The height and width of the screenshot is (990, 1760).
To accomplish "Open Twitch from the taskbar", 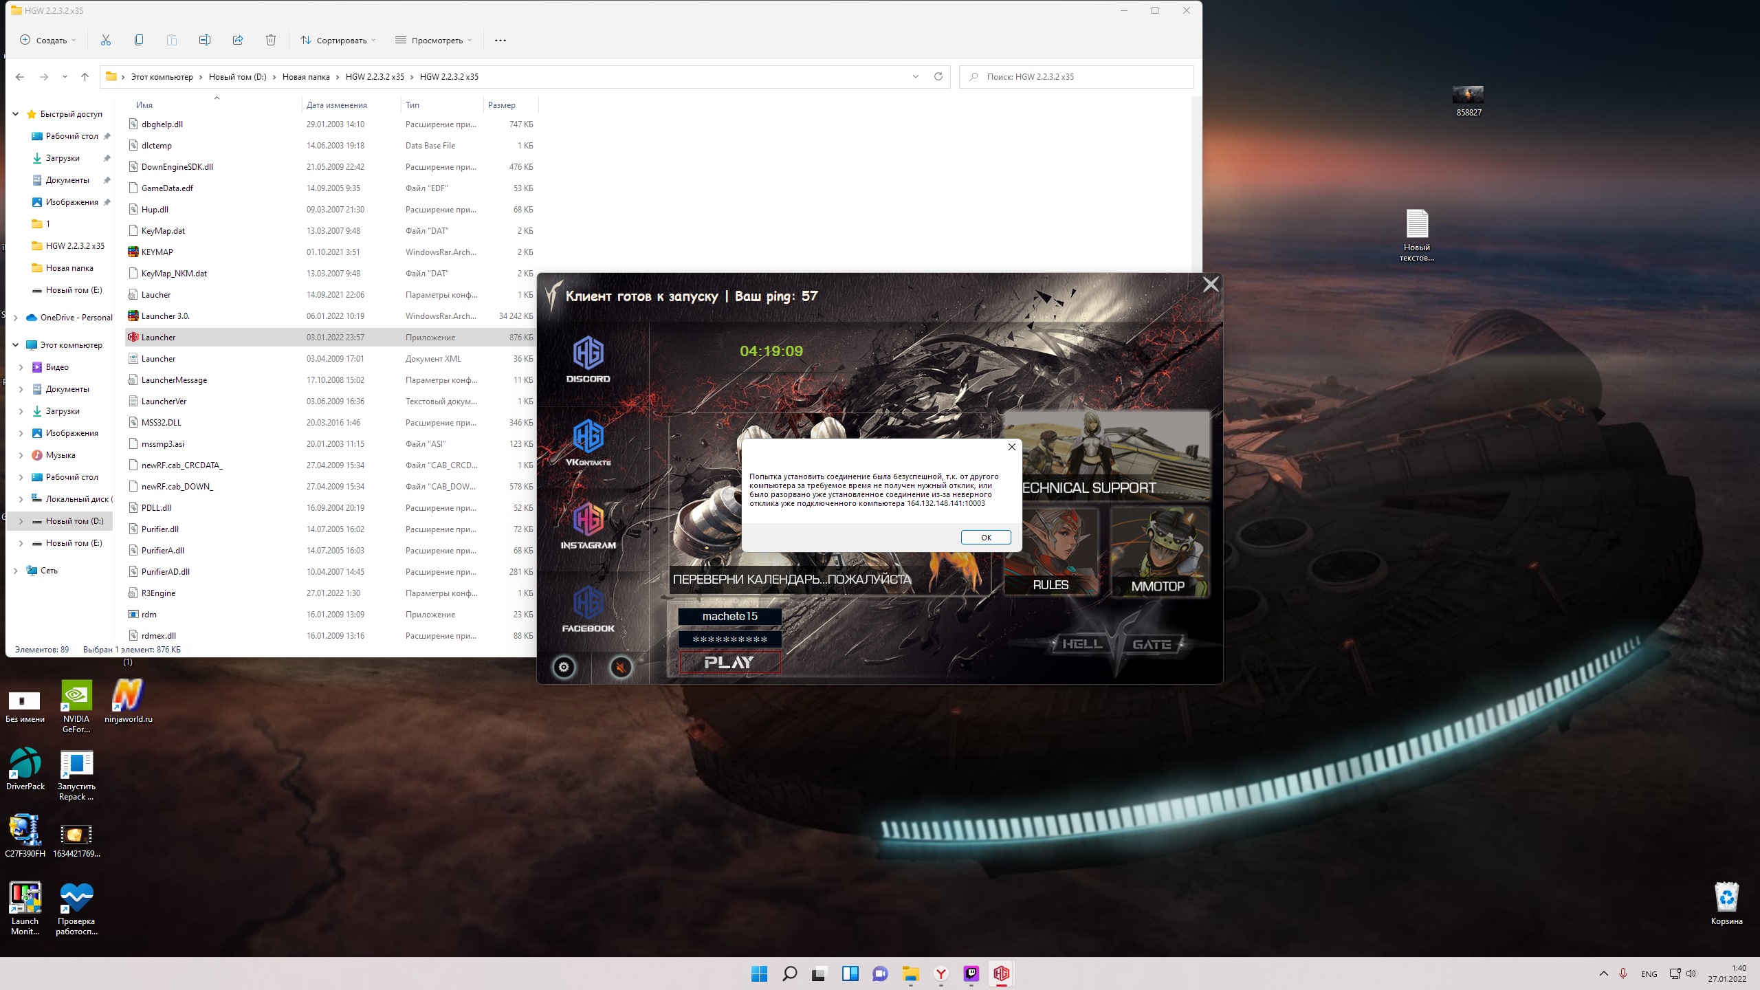I will [971, 973].
